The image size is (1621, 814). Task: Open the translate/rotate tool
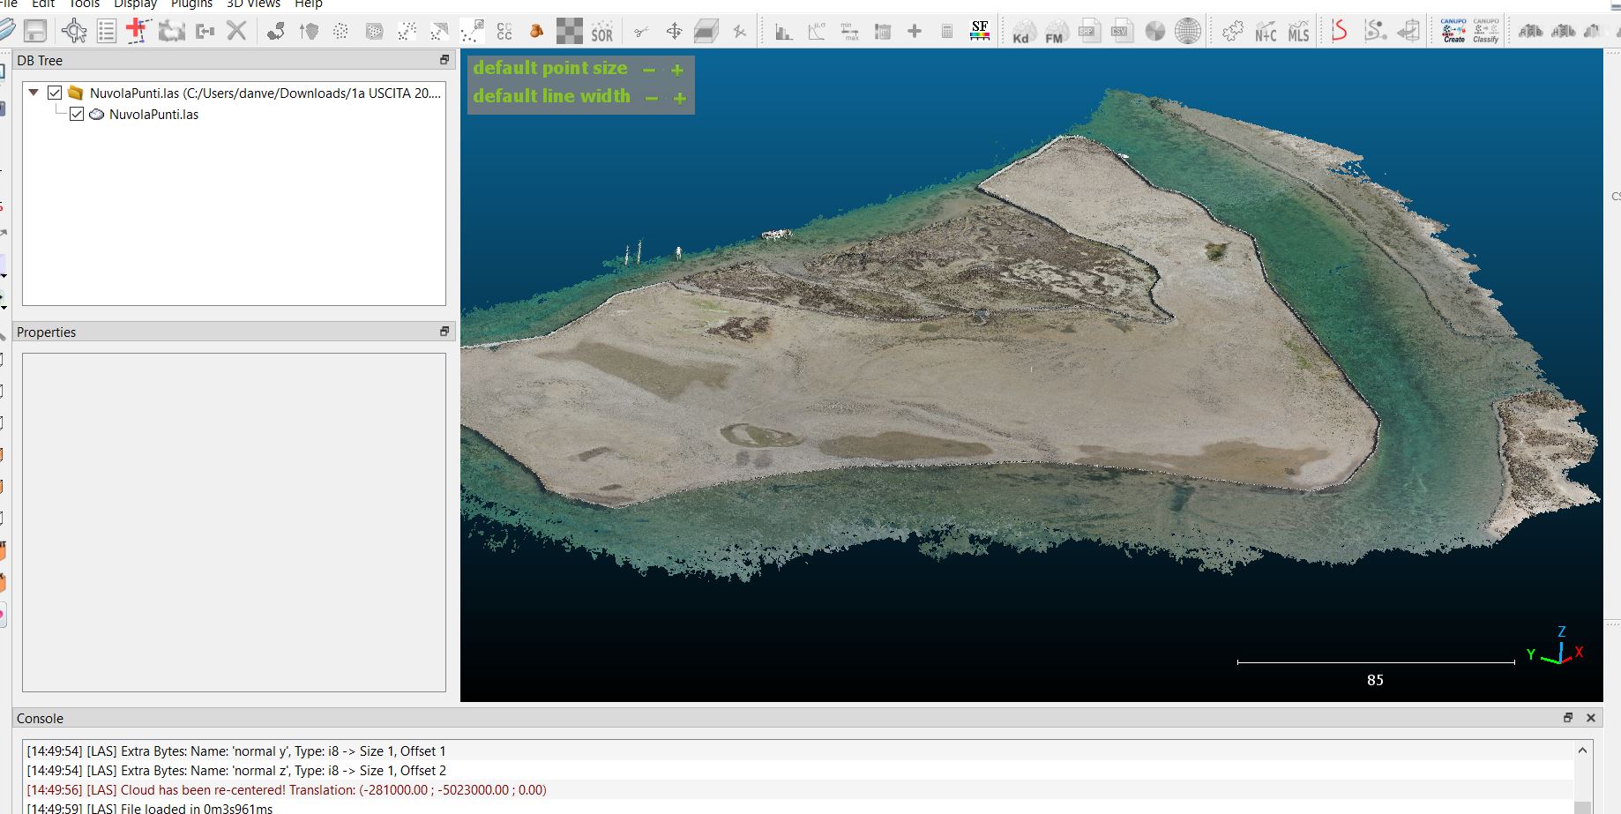coord(673,29)
